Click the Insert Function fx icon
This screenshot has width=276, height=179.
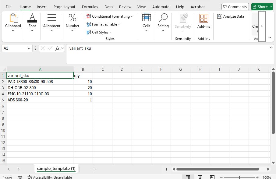(57, 48)
